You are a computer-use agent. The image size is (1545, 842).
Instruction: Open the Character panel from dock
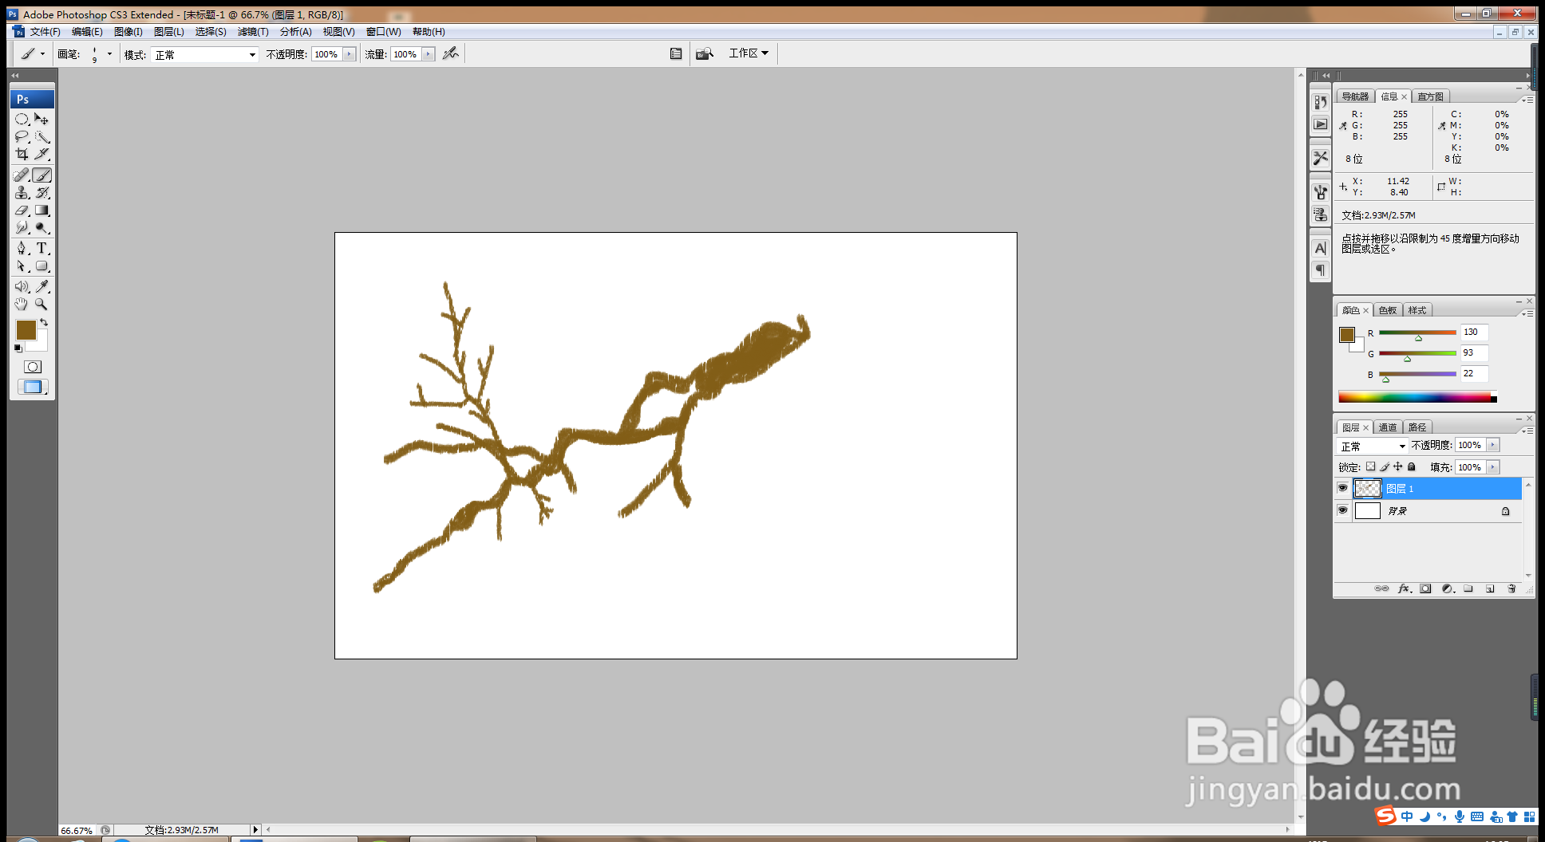(x=1321, y=249)
